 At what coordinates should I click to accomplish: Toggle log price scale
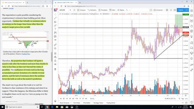[x=182, y=99]
